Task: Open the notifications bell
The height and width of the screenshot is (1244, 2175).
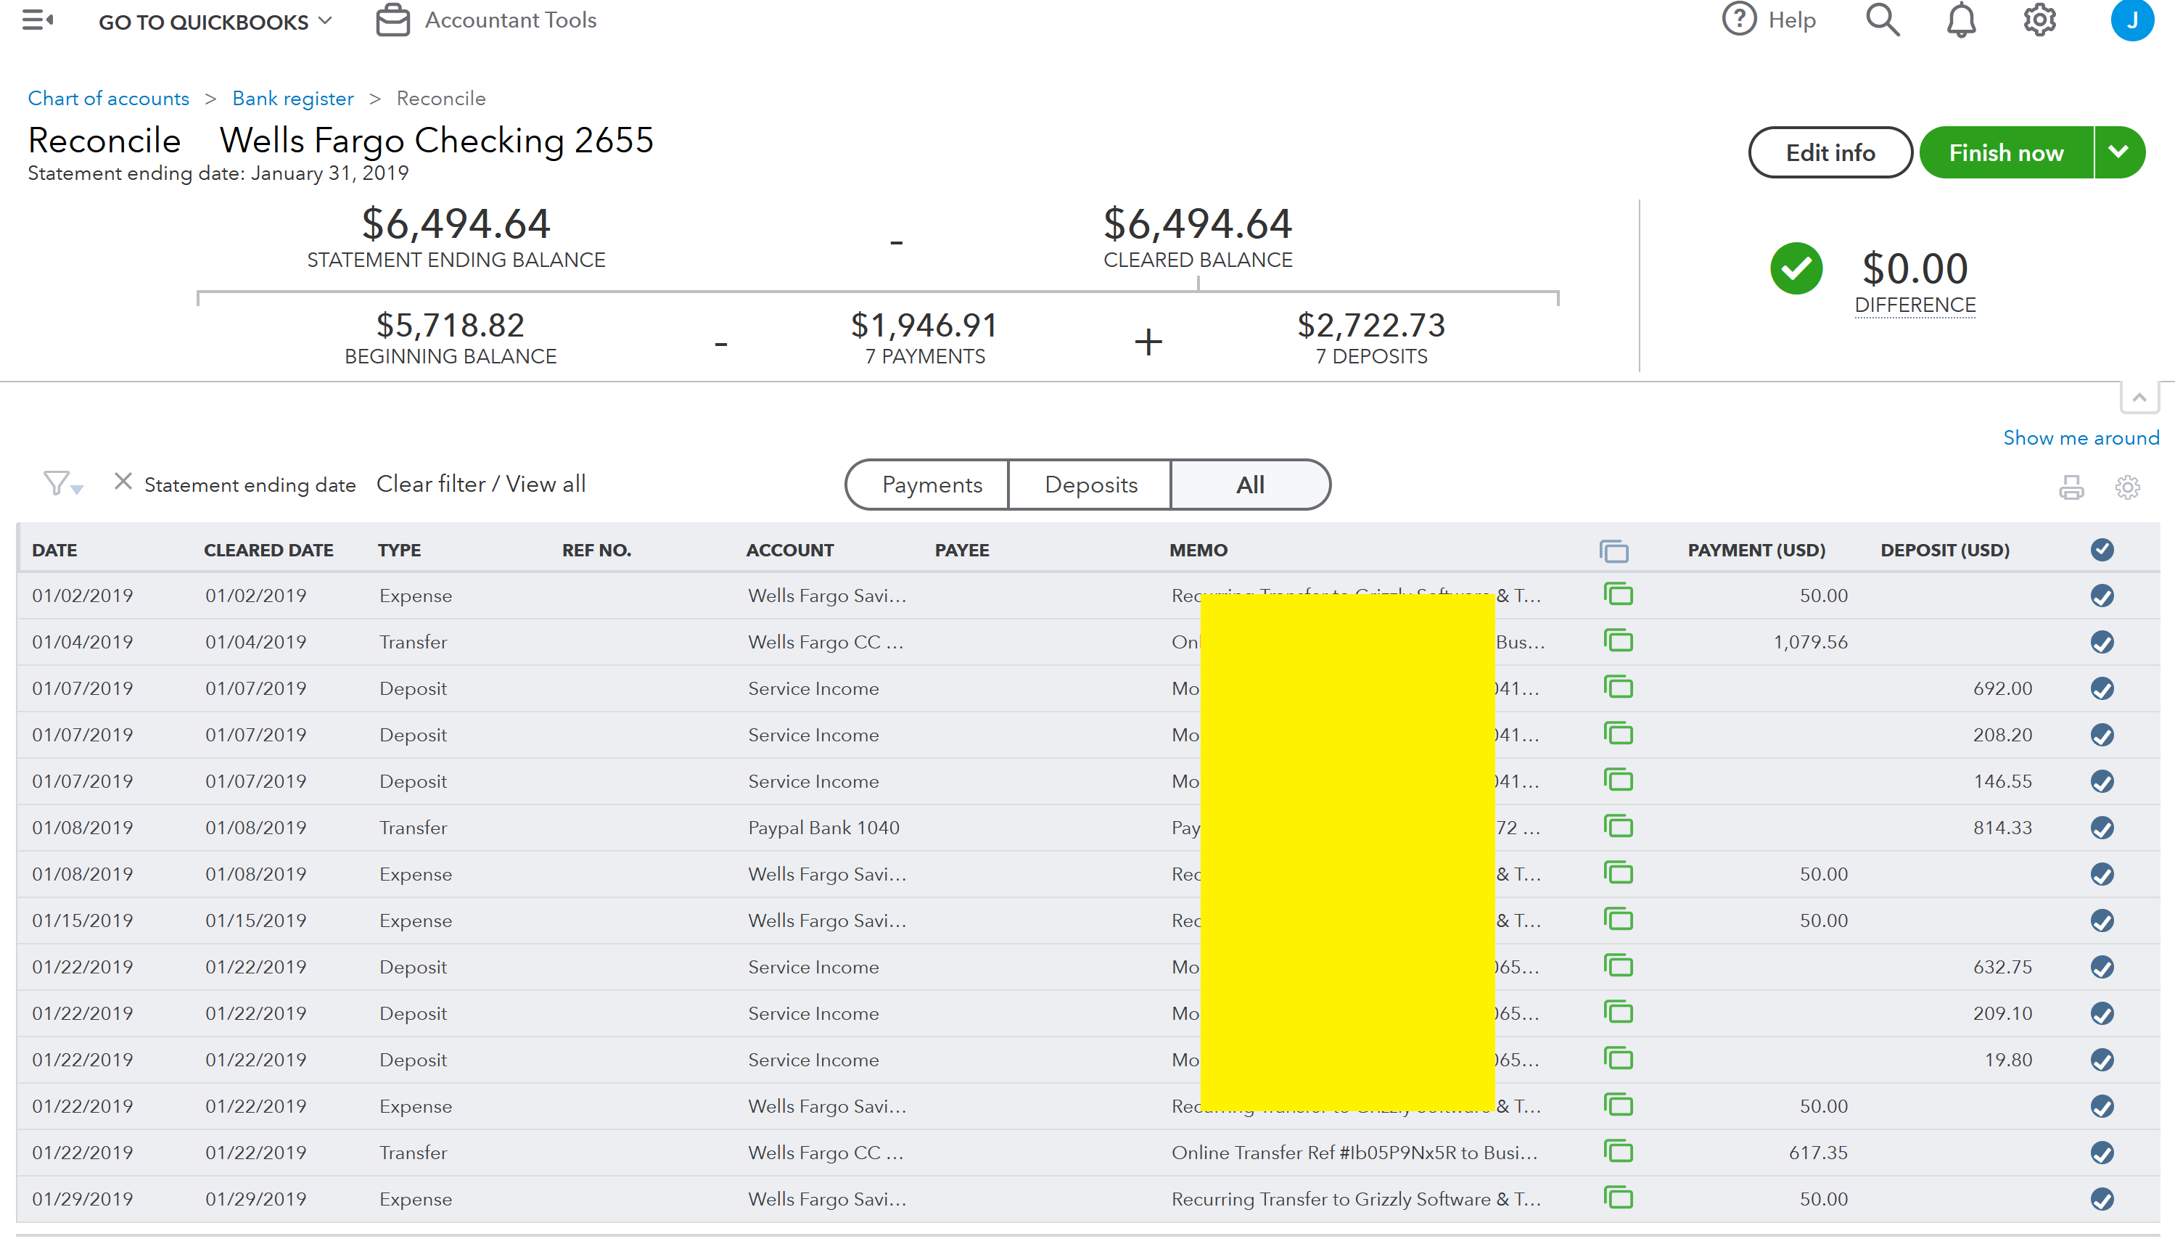Action: click(1960, 20)
